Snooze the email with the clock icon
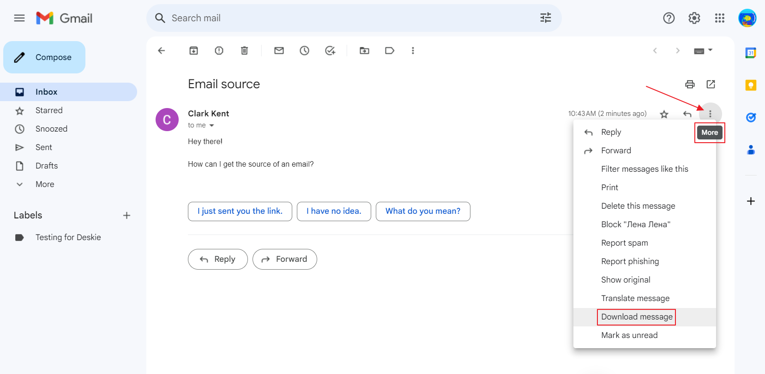This screenshot has height=374, width=765. [304, 51]
